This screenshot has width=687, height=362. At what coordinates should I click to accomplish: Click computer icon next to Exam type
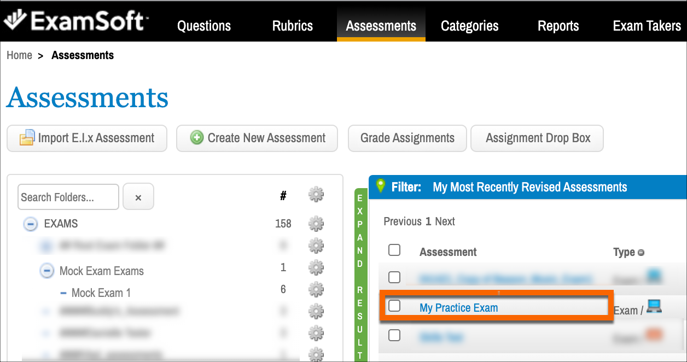click(654, 306)
